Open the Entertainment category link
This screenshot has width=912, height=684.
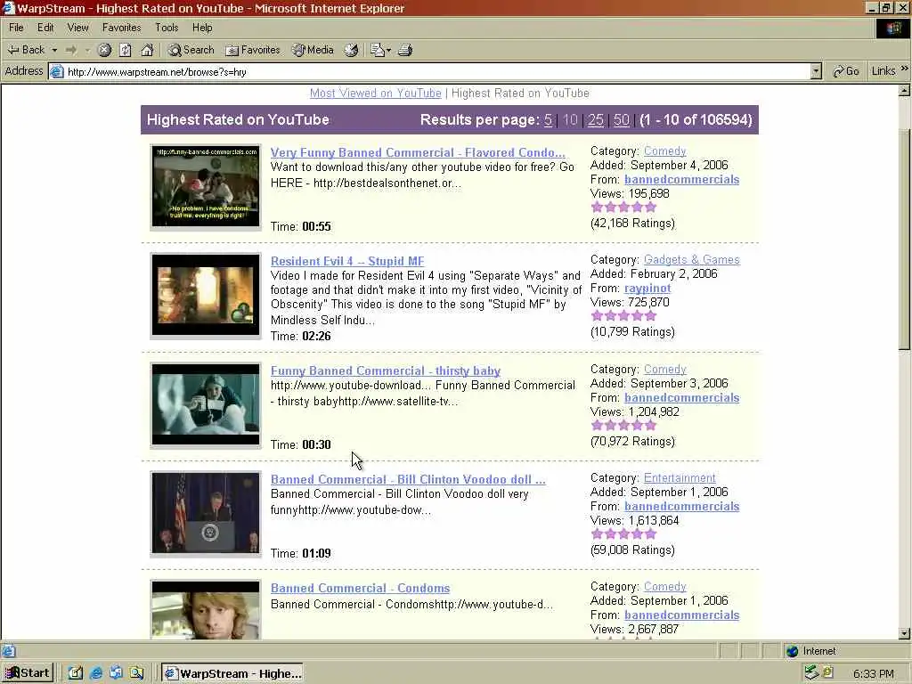(x=680, y=477)
